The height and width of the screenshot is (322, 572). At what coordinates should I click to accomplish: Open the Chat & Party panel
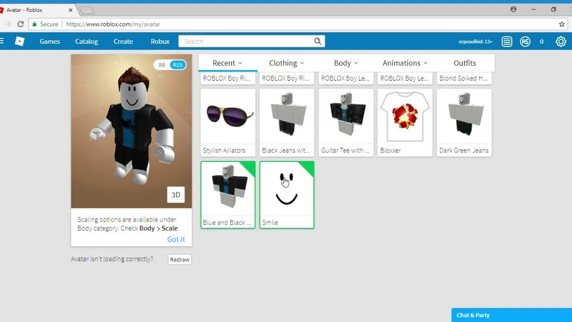click(x=512, y=315)
